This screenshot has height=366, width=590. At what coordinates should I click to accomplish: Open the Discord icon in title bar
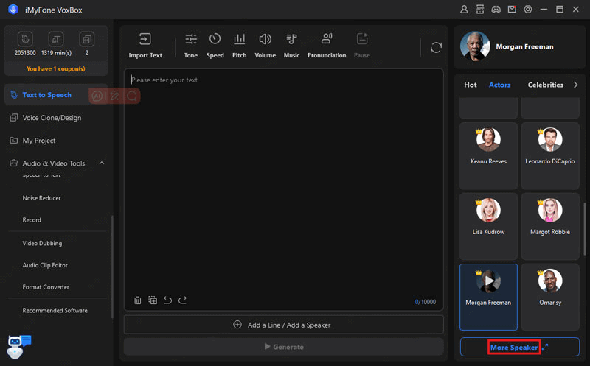pyautogui.click(x=496, y=10)
